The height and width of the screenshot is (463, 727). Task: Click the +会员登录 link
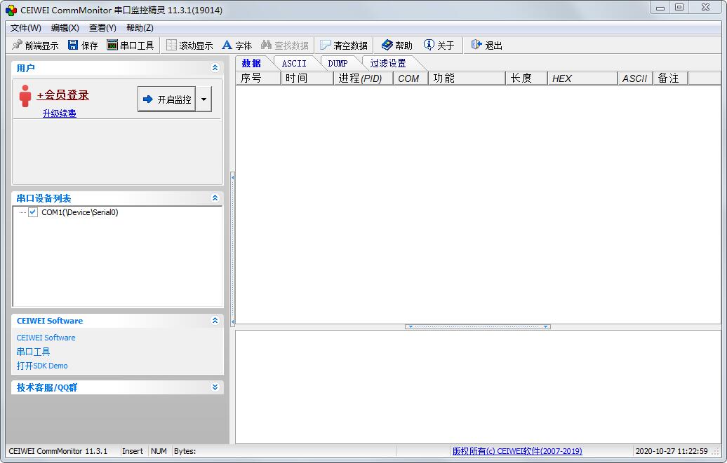62,95
